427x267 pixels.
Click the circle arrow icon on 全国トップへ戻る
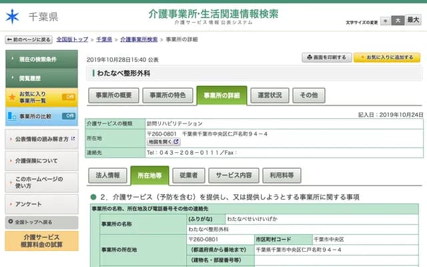(x=11, y=222)
